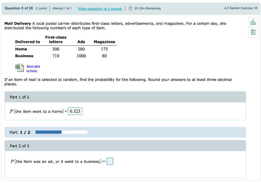Select the "Send data to Excel" link
Image resolution: width=261 pixels, height=183 pixels.
tap(33, 68)
